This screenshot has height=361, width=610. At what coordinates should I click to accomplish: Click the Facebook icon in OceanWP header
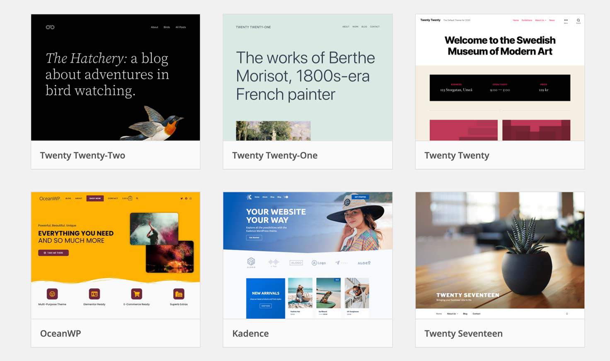[x=187, y=198]
